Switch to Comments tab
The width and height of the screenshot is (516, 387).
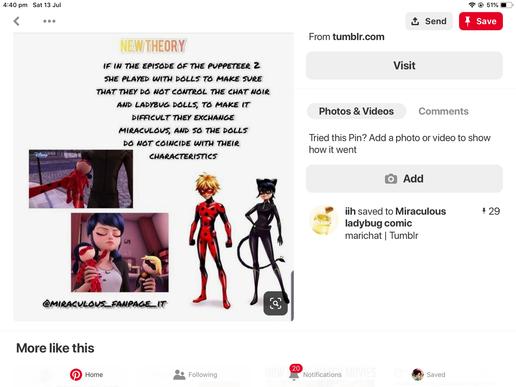point(443,111)
